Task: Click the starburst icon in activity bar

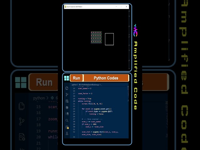Action: [67, 107]
